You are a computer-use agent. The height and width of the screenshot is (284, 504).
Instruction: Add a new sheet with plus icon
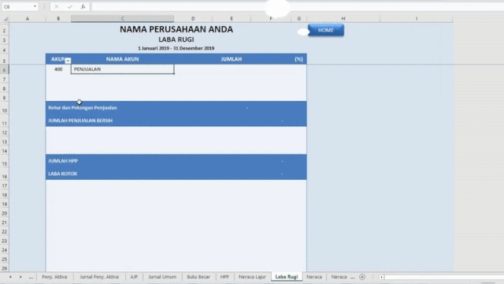(x=362, y=277)
